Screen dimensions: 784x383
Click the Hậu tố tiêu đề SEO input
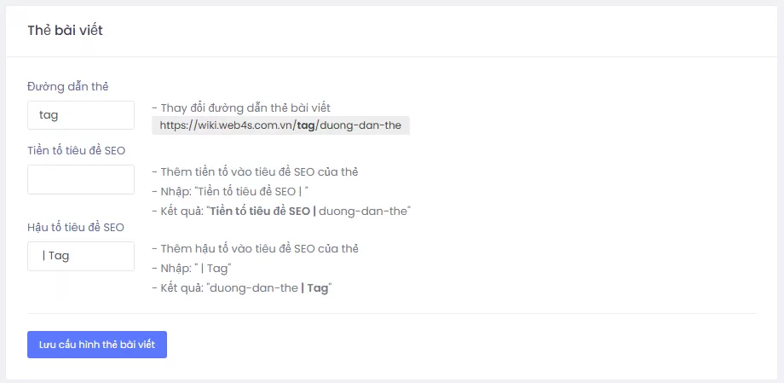click(81, 256)
